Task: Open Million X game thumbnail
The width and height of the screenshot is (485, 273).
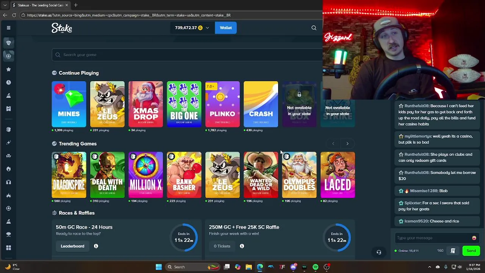Action: click(x=145, y=175)
